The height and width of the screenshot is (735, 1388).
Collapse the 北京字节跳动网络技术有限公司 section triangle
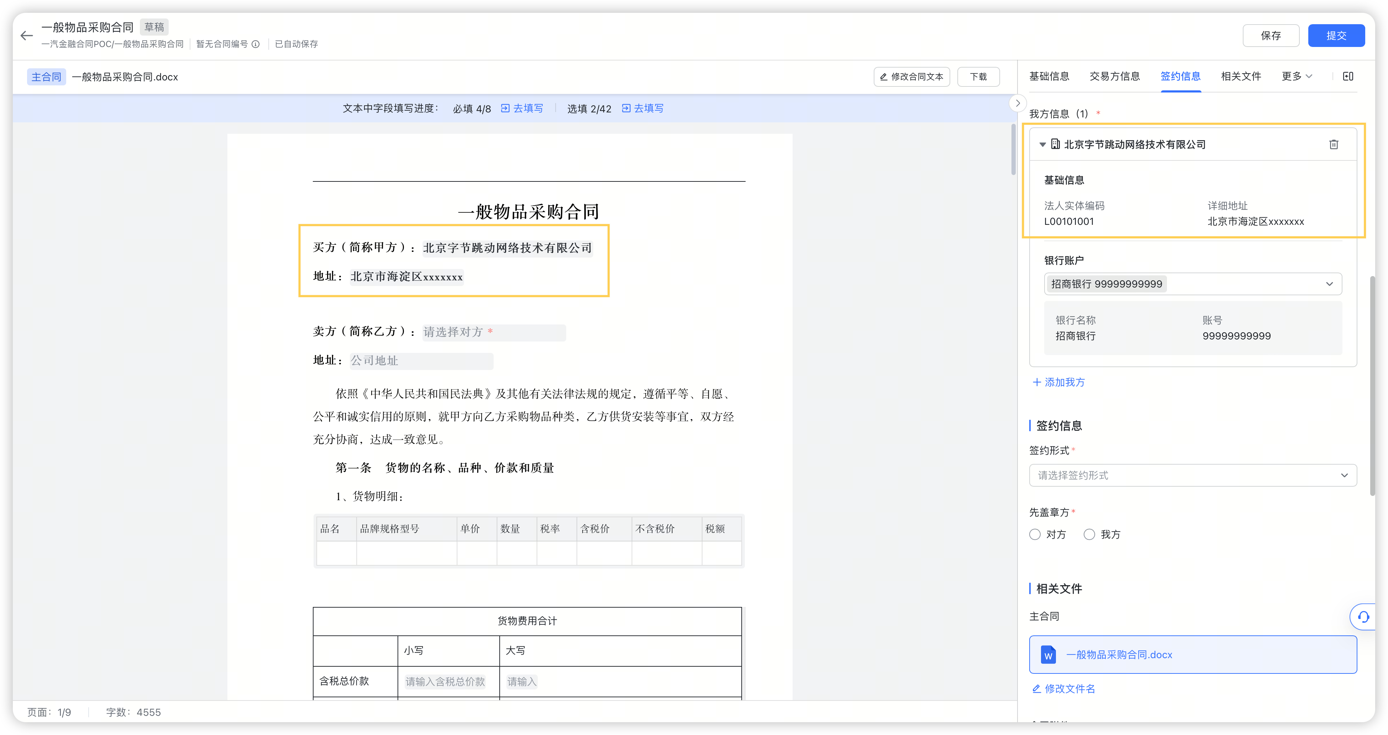coord(1042,145)
